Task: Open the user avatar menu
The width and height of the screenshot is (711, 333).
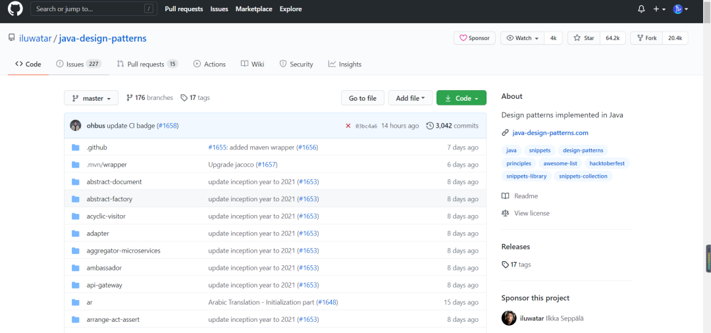Action: (x=681, y=9)
